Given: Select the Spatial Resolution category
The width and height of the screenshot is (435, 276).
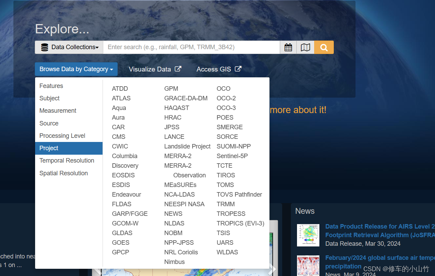Looking at the screenshot, I should click(x=69, y=173).
